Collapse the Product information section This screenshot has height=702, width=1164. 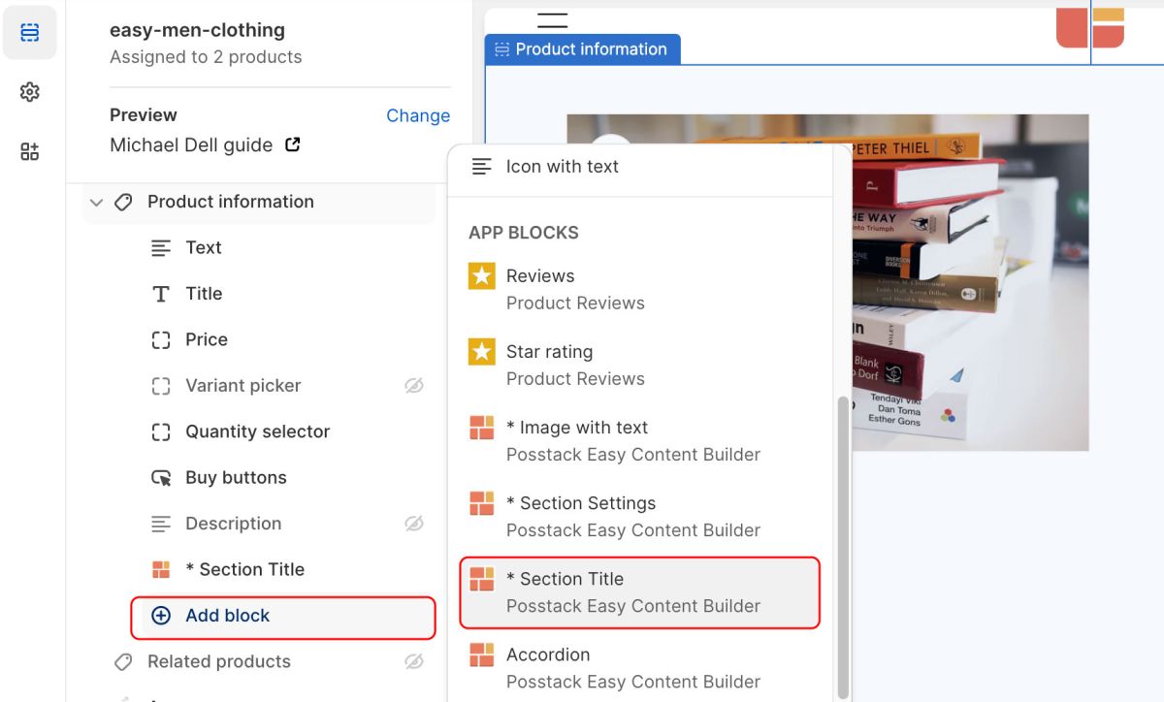(x=96, y=203)
